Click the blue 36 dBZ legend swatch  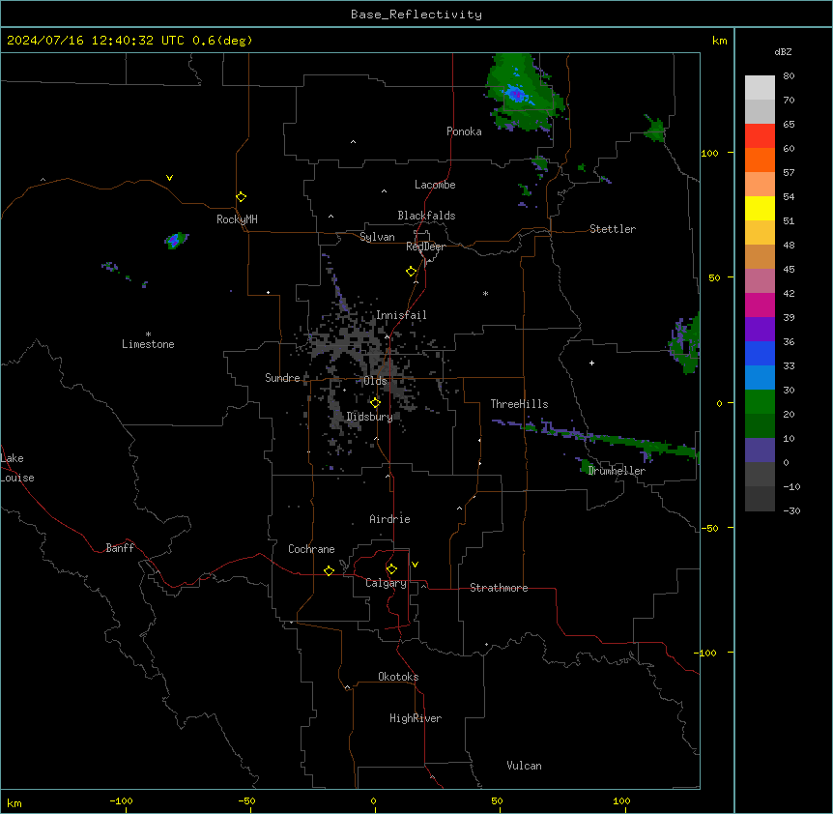coord(760,353)
